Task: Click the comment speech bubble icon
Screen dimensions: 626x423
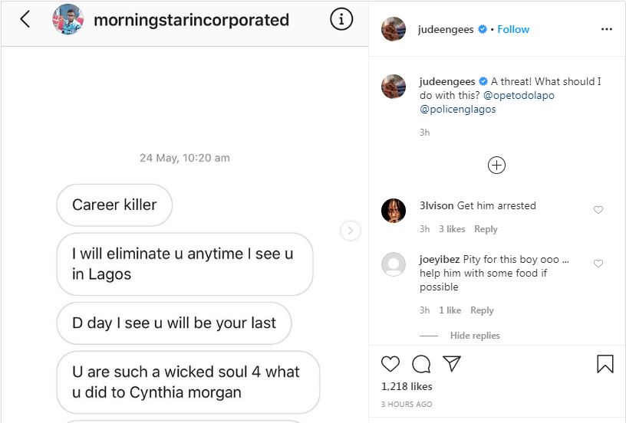Action: coord(421,363)
